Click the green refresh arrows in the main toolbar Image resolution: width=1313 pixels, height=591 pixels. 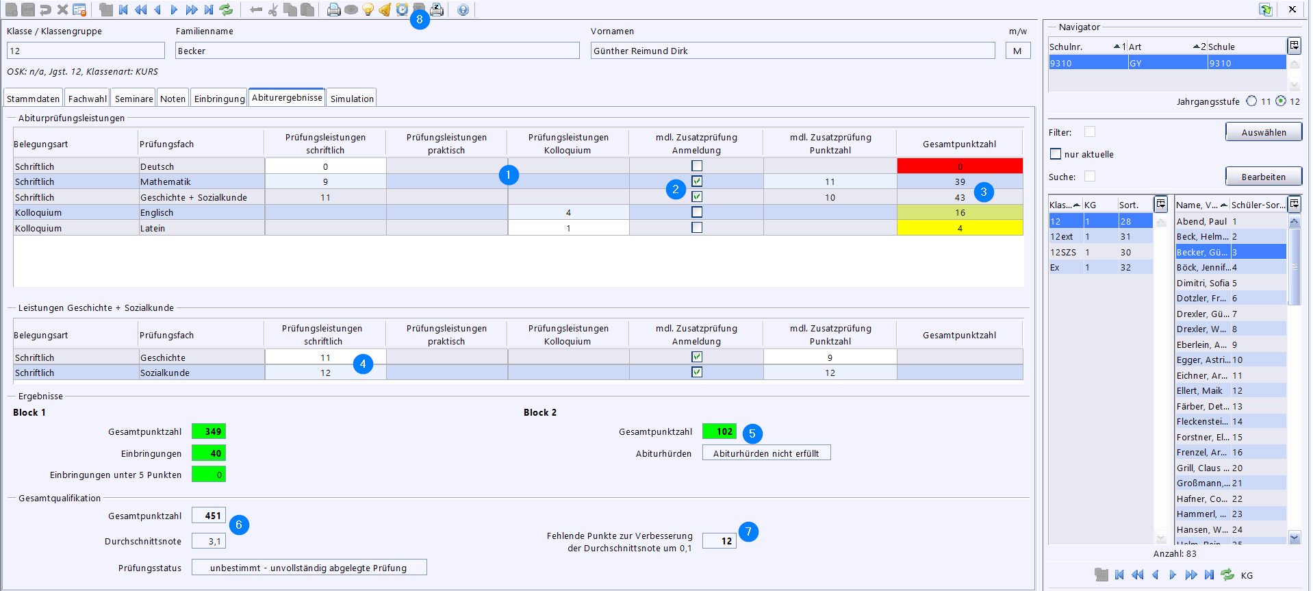(226, 10)
